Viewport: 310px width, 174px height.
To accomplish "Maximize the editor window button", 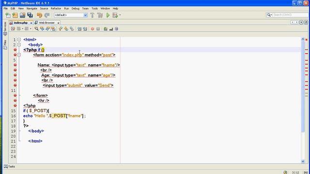I will 306,22.
